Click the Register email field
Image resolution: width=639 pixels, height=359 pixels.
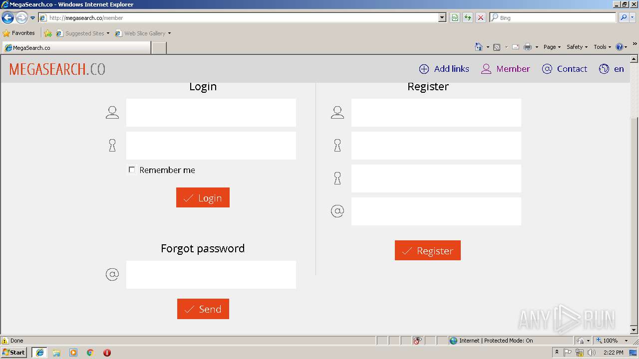click(436, 211)
